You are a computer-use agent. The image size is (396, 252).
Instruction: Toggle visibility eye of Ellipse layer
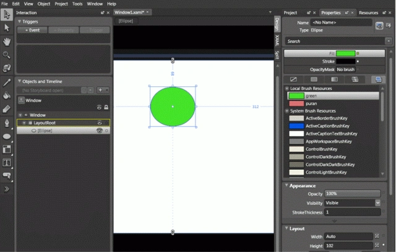[x=100, y=130]
